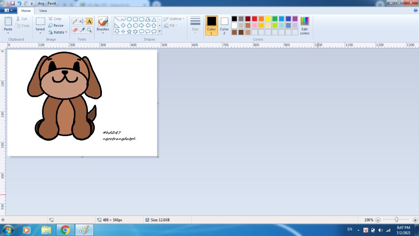
Task: Choose the Diamond shape
Action: [123, 25]
